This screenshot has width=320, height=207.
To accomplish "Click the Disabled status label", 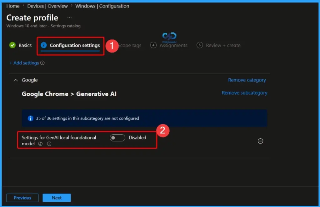I will click(137, 138).
